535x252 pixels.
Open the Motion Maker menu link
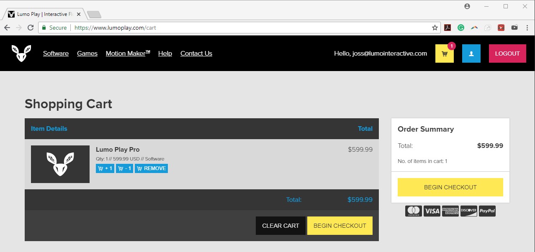coord(128,53)
